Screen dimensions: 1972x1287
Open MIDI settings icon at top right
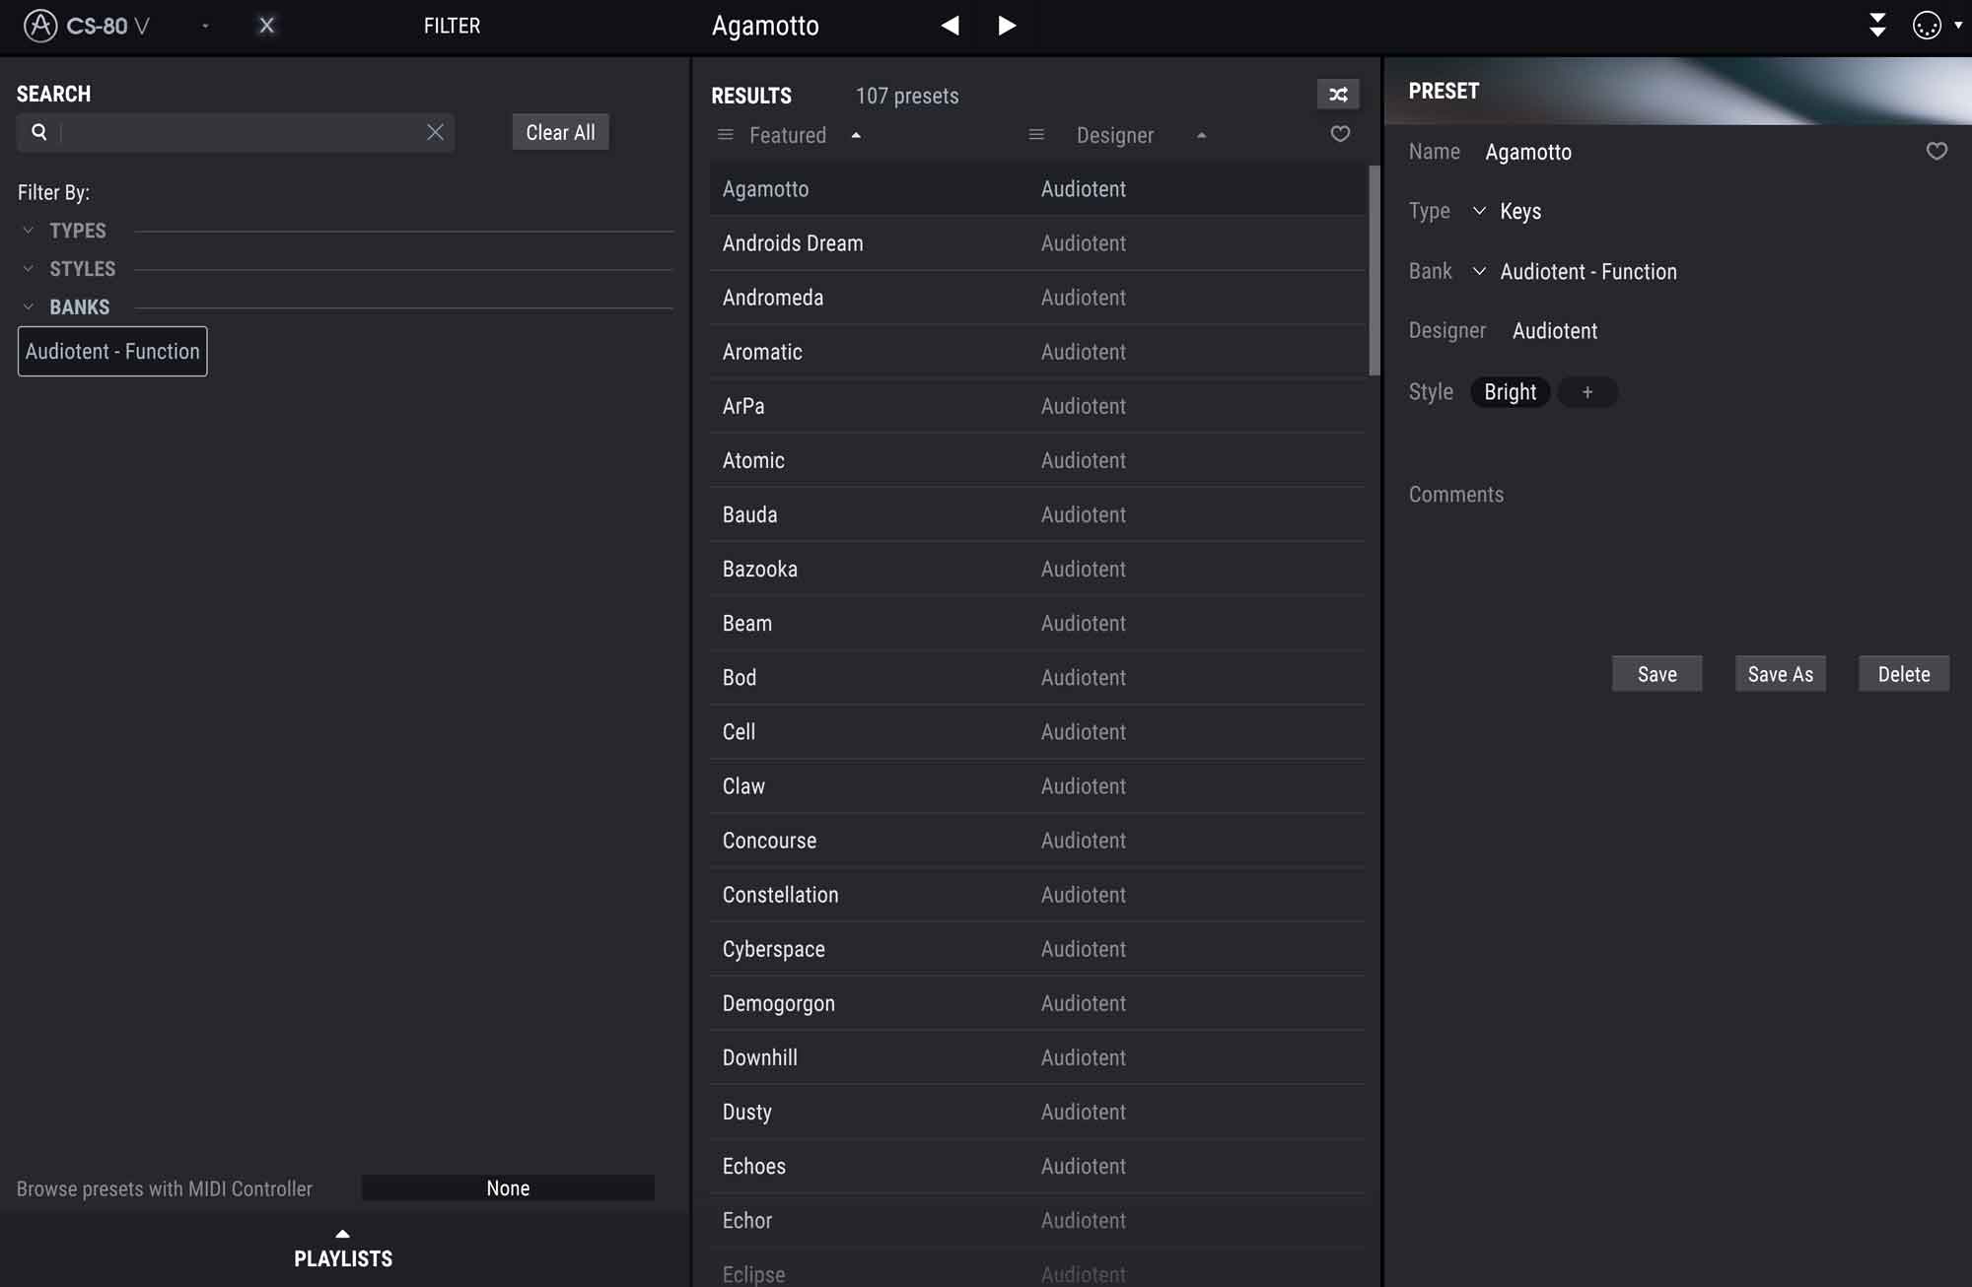[1927, 26]
